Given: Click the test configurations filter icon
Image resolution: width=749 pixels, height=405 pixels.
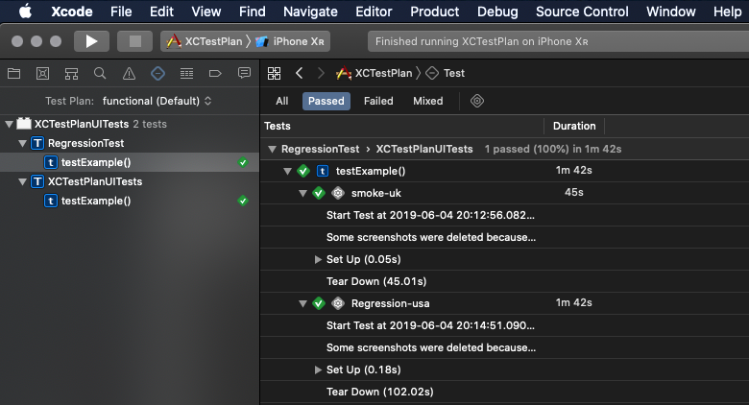Looking at the screenshot, I should [476, 101].
